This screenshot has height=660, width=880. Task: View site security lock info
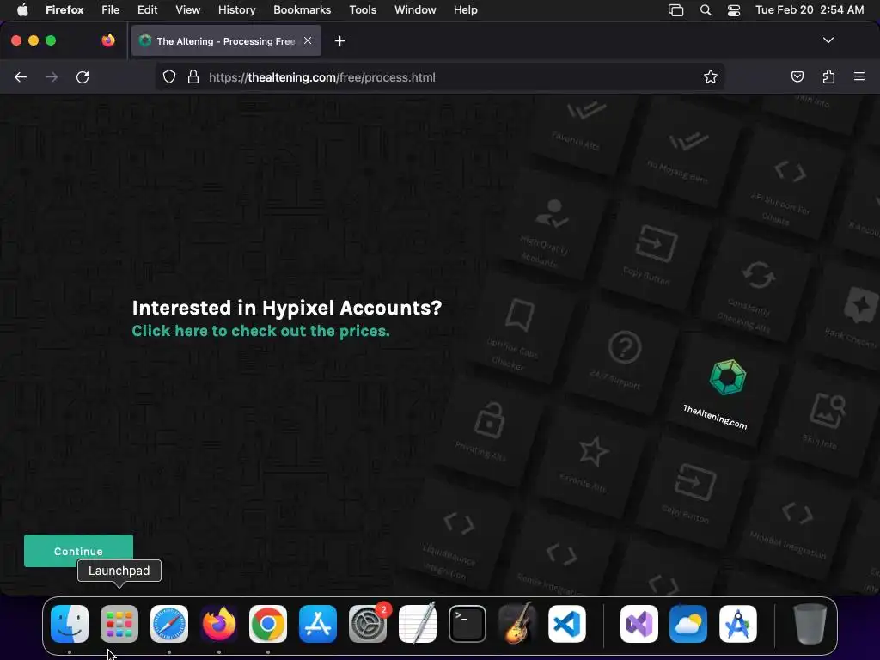(193, 77)
